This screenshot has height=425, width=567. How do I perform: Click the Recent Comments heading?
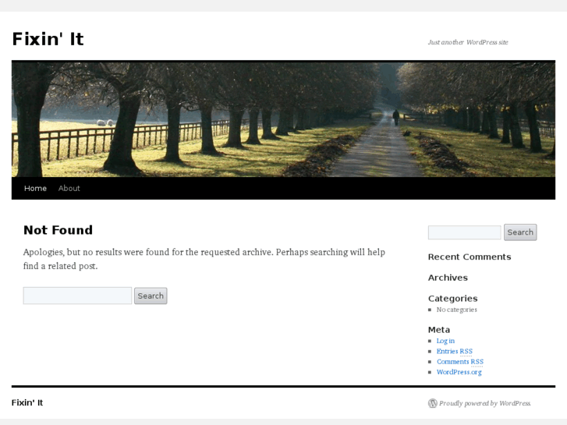pyautogui.click(x=470, y=257)
